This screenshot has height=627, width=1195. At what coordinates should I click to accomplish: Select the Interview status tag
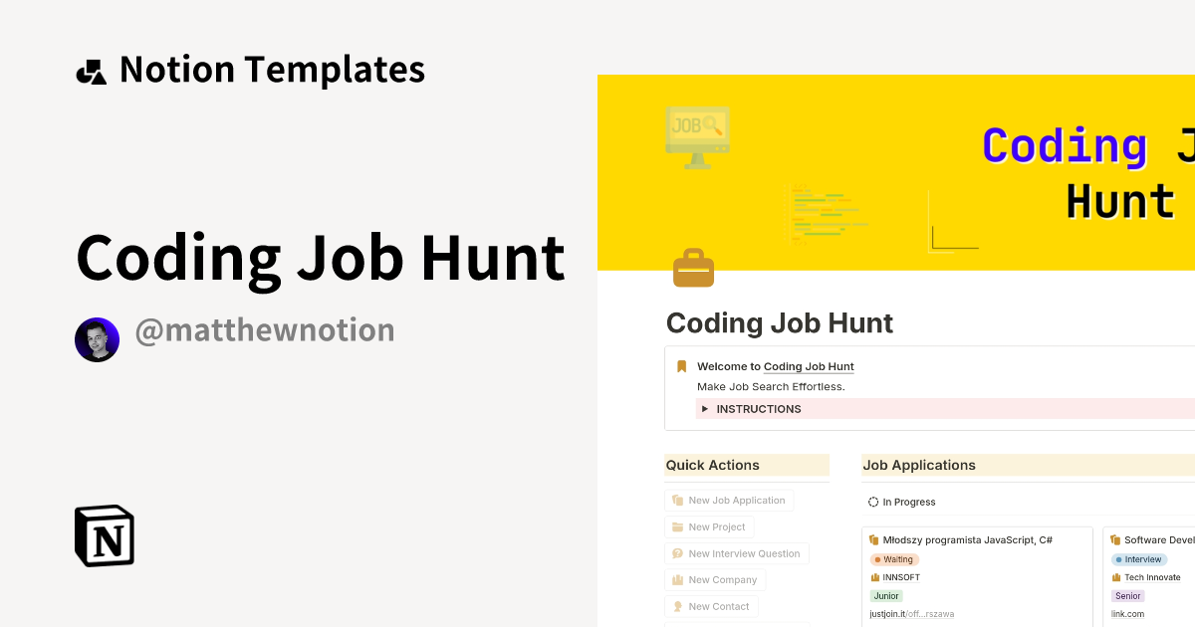[1138, 559]
